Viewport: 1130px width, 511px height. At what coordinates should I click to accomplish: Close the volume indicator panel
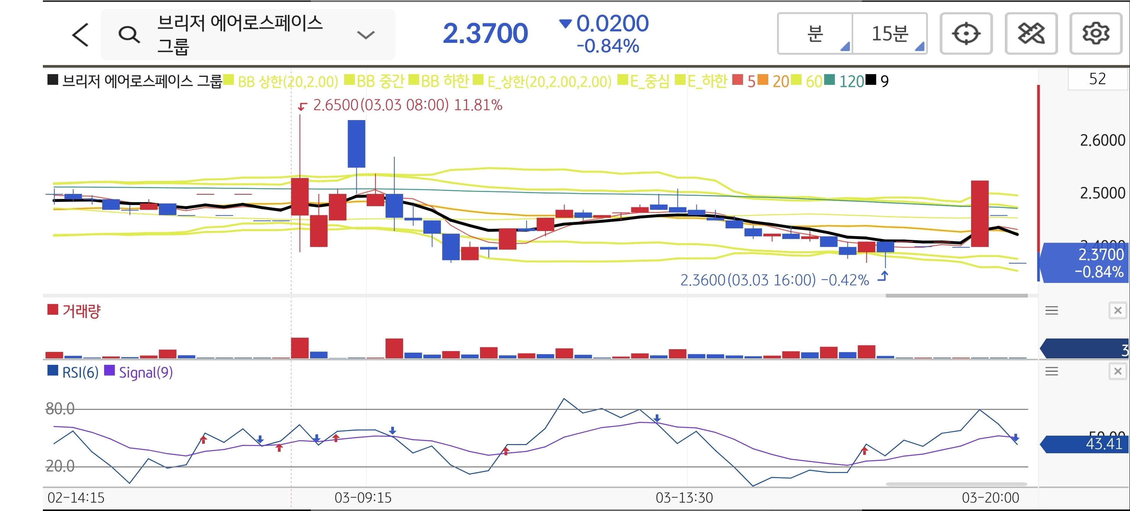[x=1117, y=311]
